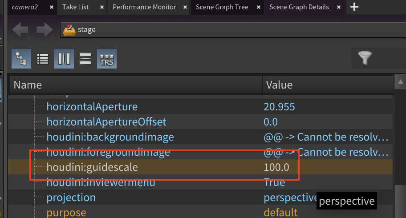Viewport: 406px width, 218px height.
Task: Close the Take List tab
Action: click(x=102, y=7)
